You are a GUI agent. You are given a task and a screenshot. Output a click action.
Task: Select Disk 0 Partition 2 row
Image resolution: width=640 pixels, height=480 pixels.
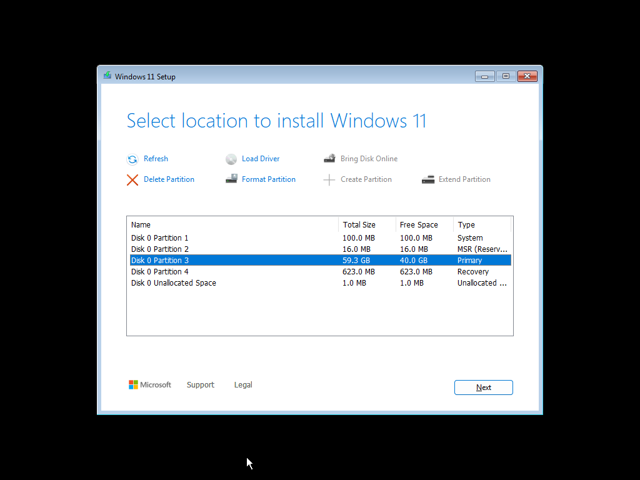coord(321,249)
